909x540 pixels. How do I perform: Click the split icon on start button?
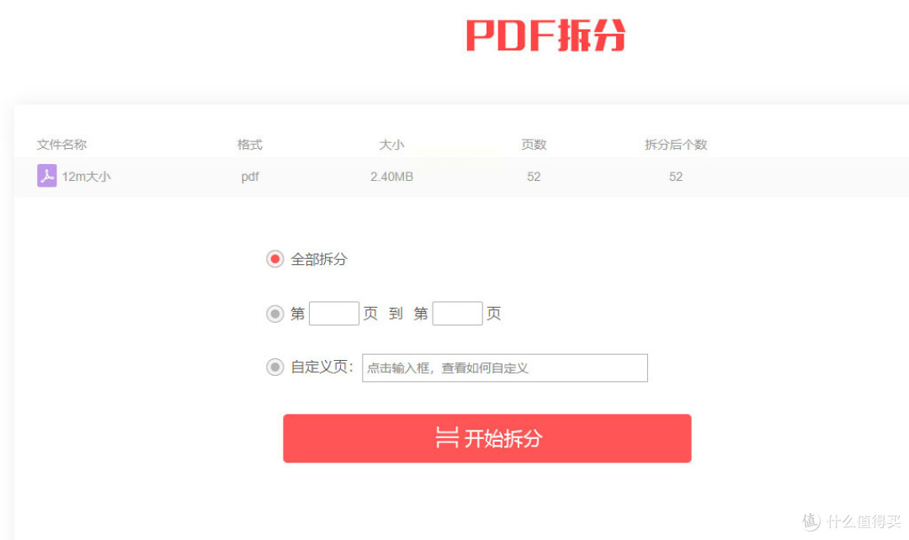coord(447,437)
